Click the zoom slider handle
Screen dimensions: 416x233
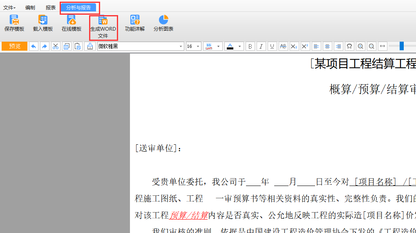(x=402, y=46)
